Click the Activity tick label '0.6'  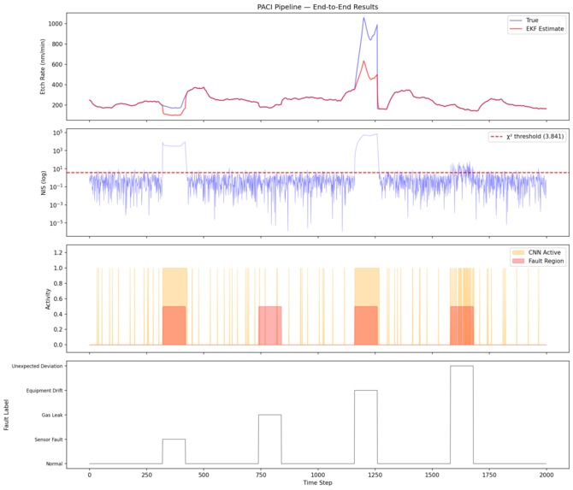click(x=58, y=299)
